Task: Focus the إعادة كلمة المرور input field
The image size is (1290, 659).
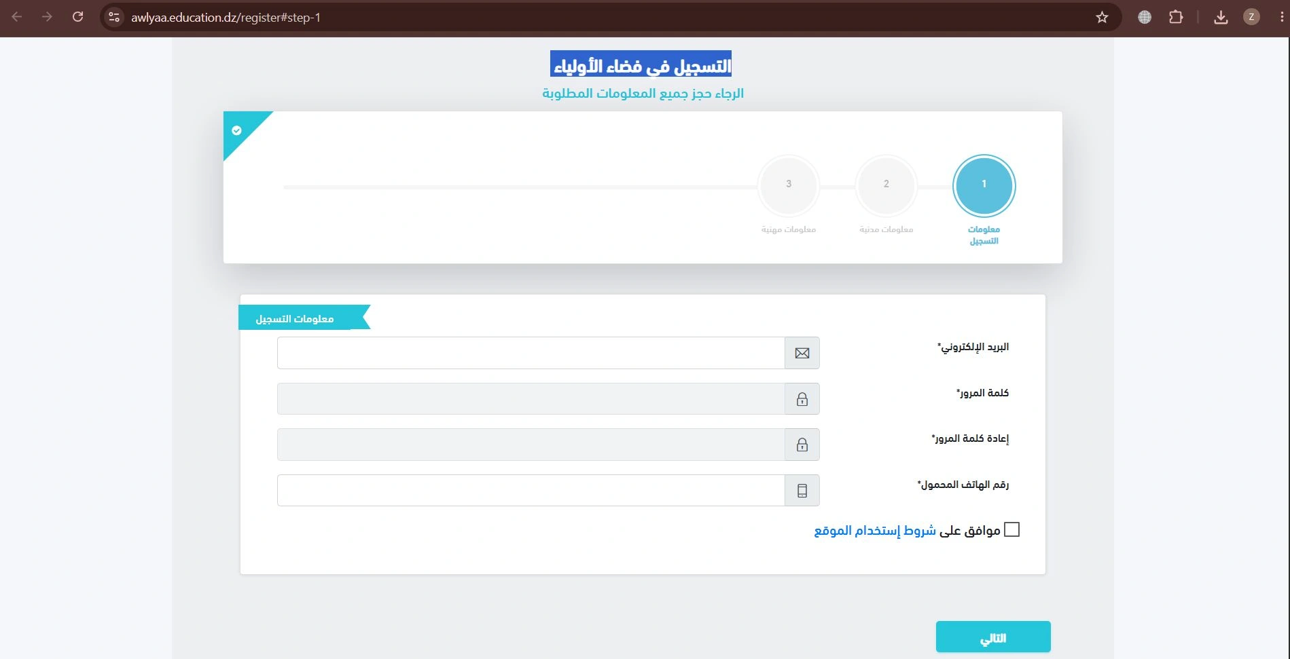Action: (x=531, y=445)
